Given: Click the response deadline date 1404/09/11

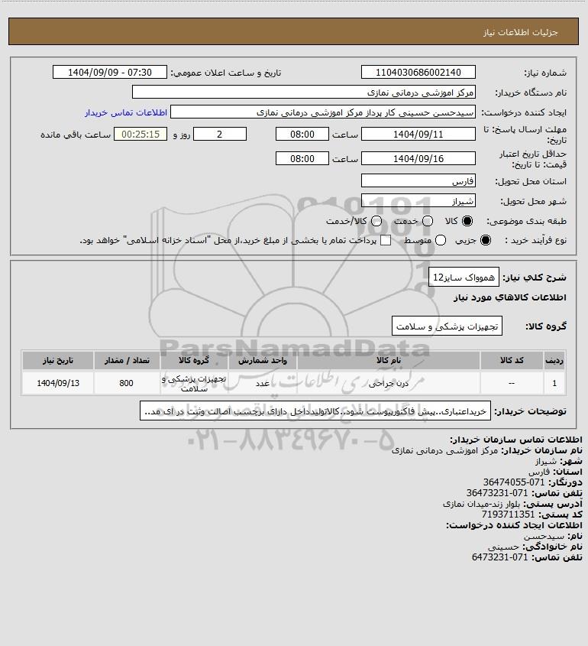Looking at the screenshot, I should pyautogui.click(x=418, y=135).
